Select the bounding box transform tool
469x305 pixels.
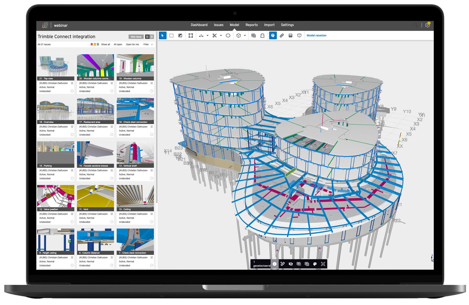click(191, 36)
